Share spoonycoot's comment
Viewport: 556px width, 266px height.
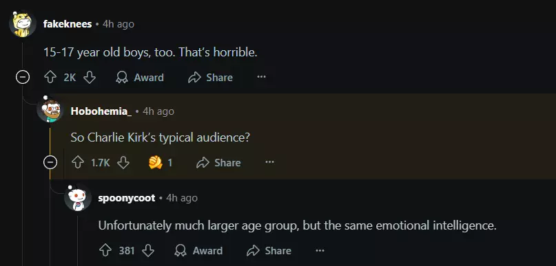[x=269, y=251]
